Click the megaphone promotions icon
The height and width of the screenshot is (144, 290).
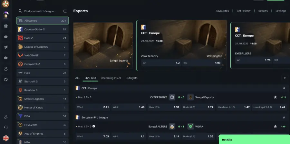click(x=6, y=47)
